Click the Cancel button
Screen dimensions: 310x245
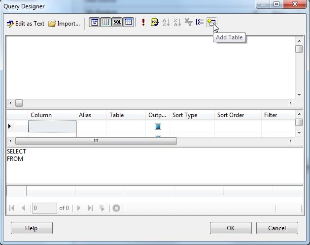[x=277, y=228]
